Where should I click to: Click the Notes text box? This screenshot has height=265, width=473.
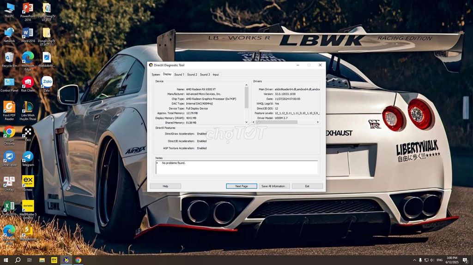pyautogui.click(x=236, y=167)
